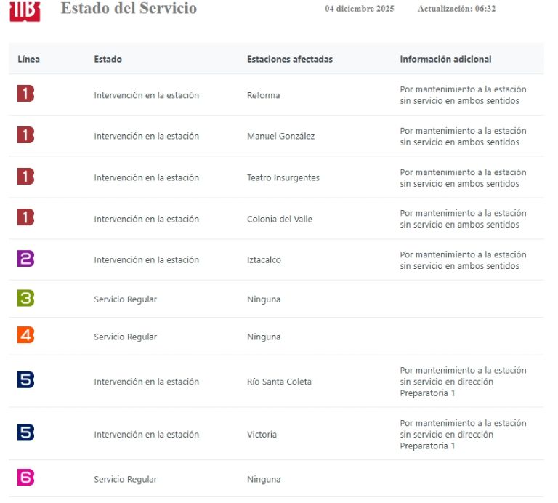This screenshot has width=558, height=503.
Task: Click the orange Line 4 icon
Action: pyautogui.click(x=25, y=335)
